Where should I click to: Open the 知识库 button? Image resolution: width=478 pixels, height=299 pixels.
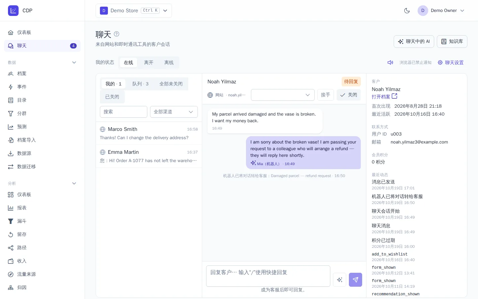pos(452,42)
